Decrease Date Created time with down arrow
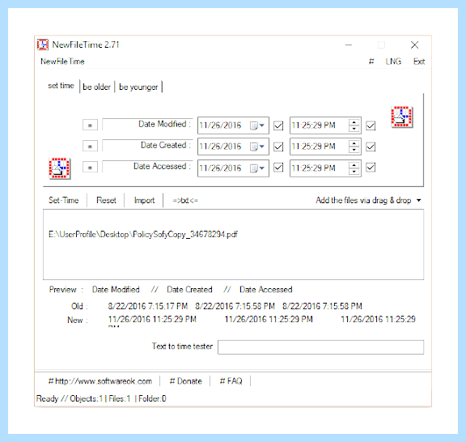This screenshot has height=442, width=466. pos(354,150)
